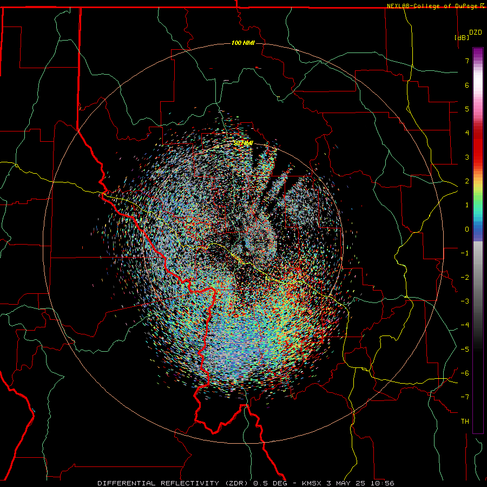Screen dimensions: 487x487
Task: Click the [dB] units label
Action: coord(462,37)
